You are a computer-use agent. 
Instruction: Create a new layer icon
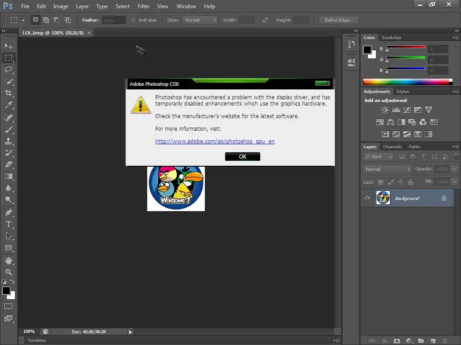[433, 341]
